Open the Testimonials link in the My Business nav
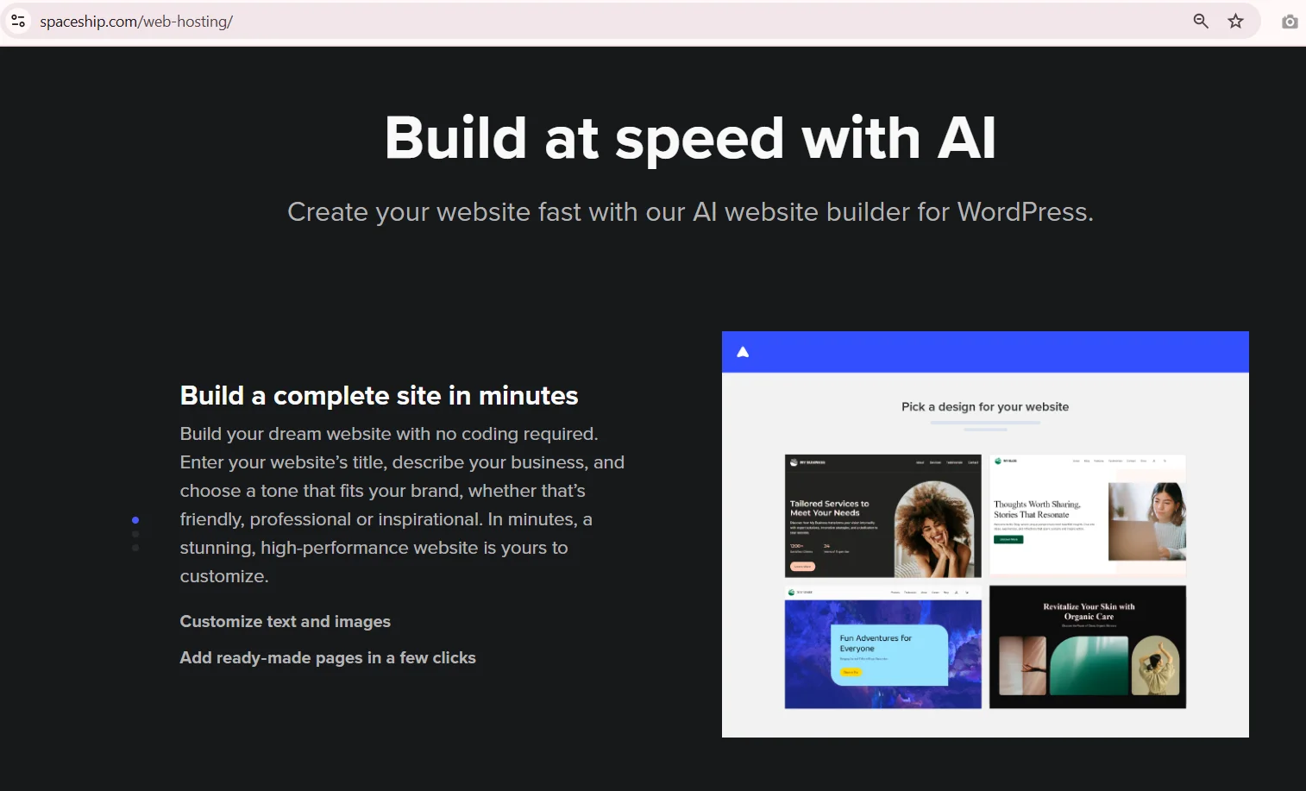 click(954, 462)
